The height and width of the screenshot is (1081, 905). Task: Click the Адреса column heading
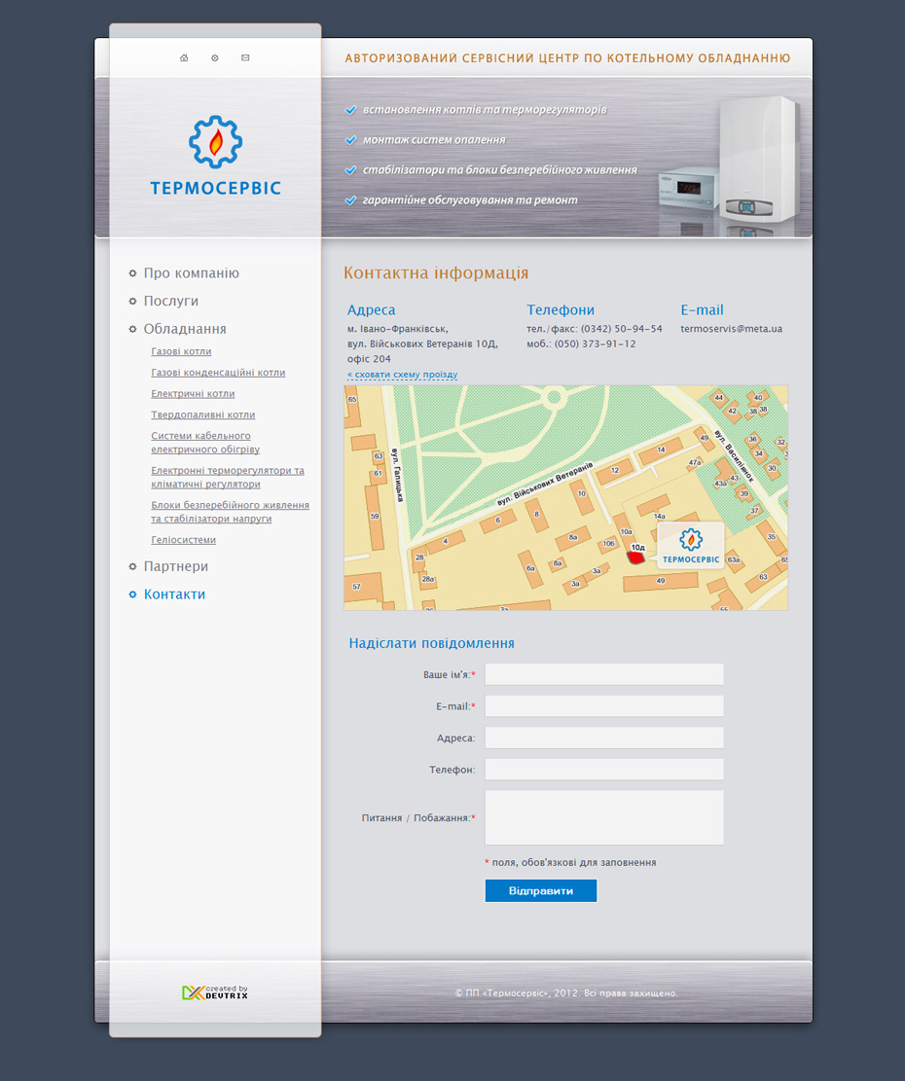coord(372,310)
